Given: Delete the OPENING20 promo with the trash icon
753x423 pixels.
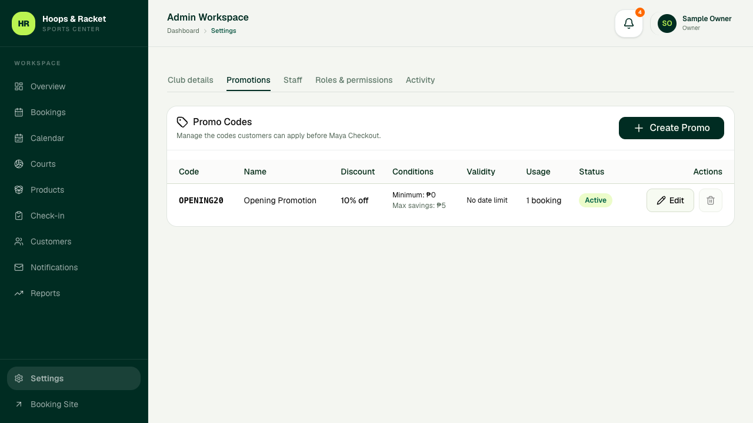Looking at the screenshot, I should pyautogui.click(x=711, y=200).
